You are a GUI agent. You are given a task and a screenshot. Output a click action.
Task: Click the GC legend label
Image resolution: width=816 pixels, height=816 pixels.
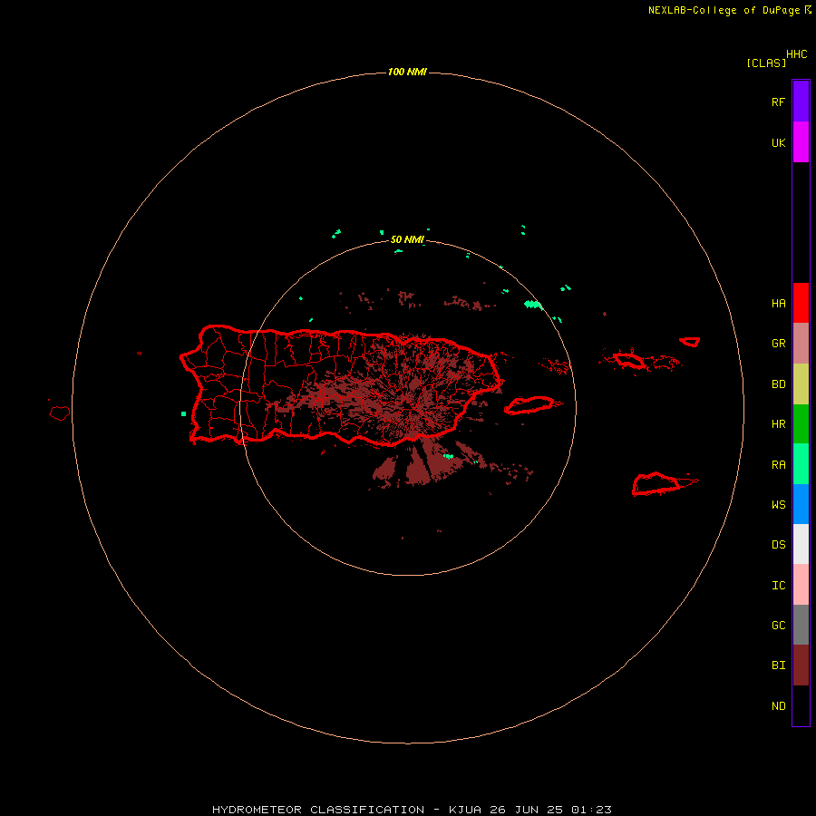pos(779,626)
